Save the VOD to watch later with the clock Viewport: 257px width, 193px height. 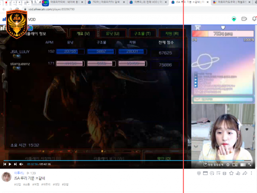[212, 173]
